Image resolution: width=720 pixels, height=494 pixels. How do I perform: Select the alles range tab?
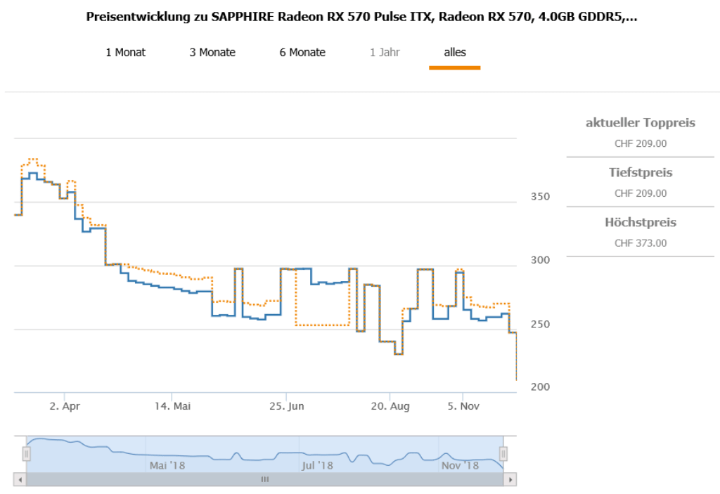(x=454, y=53)
